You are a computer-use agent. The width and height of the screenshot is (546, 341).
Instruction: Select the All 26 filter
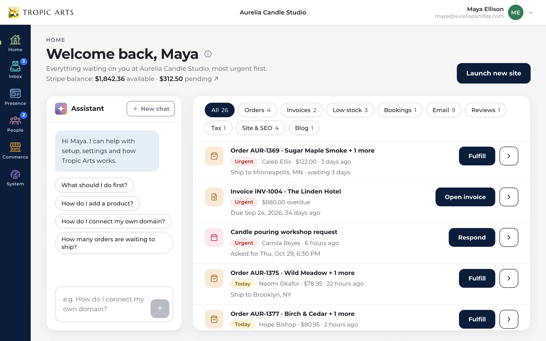click(x=220, y=110)
